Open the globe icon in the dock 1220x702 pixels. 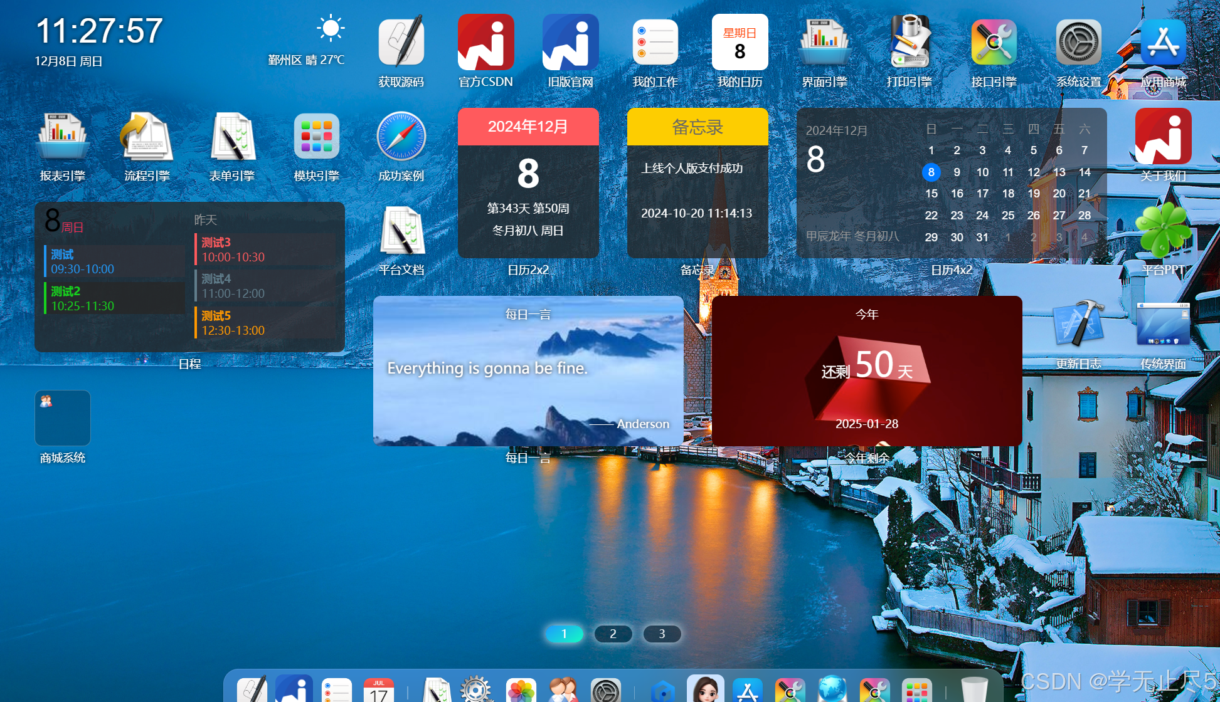pyautogui.click(x=832, y=689)
